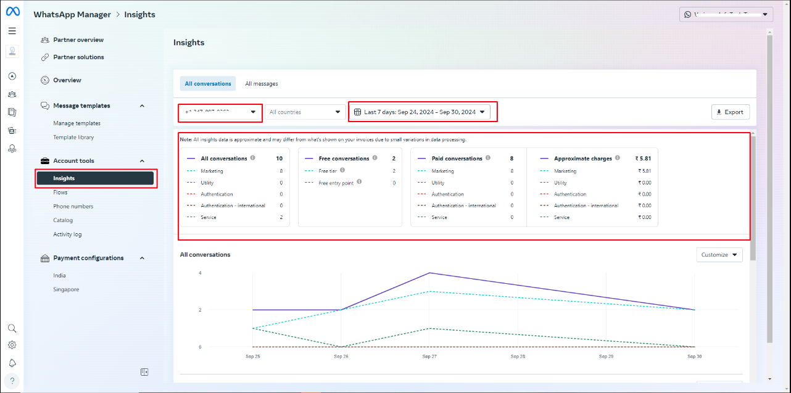Click the search magnifier icon
Viewport: 791px width, 393px height.
click(x=12, y=328)
